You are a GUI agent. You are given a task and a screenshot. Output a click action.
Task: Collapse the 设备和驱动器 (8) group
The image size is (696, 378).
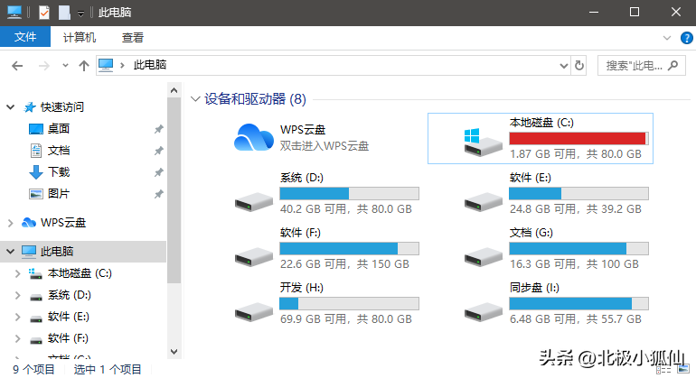pos(195,99)
